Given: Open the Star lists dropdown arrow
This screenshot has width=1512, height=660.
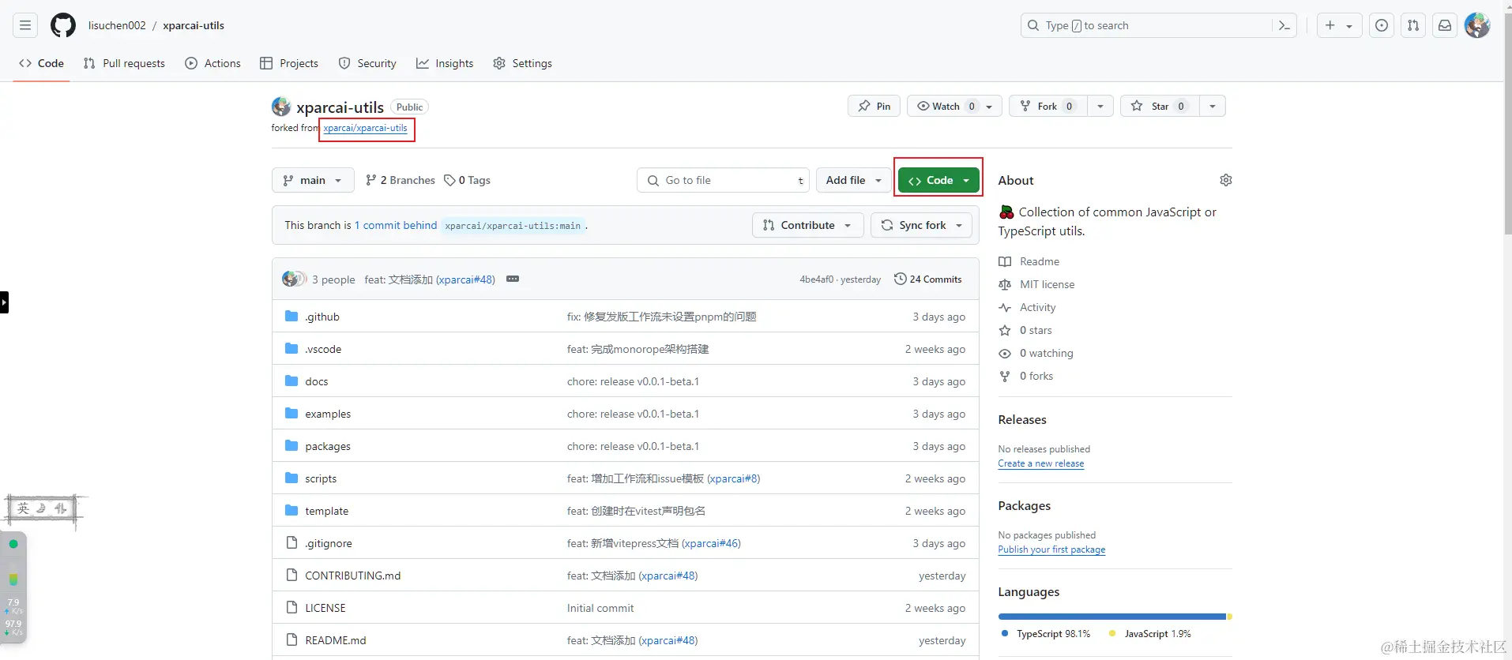Looking at the screenshot, I should [1213, 106].
